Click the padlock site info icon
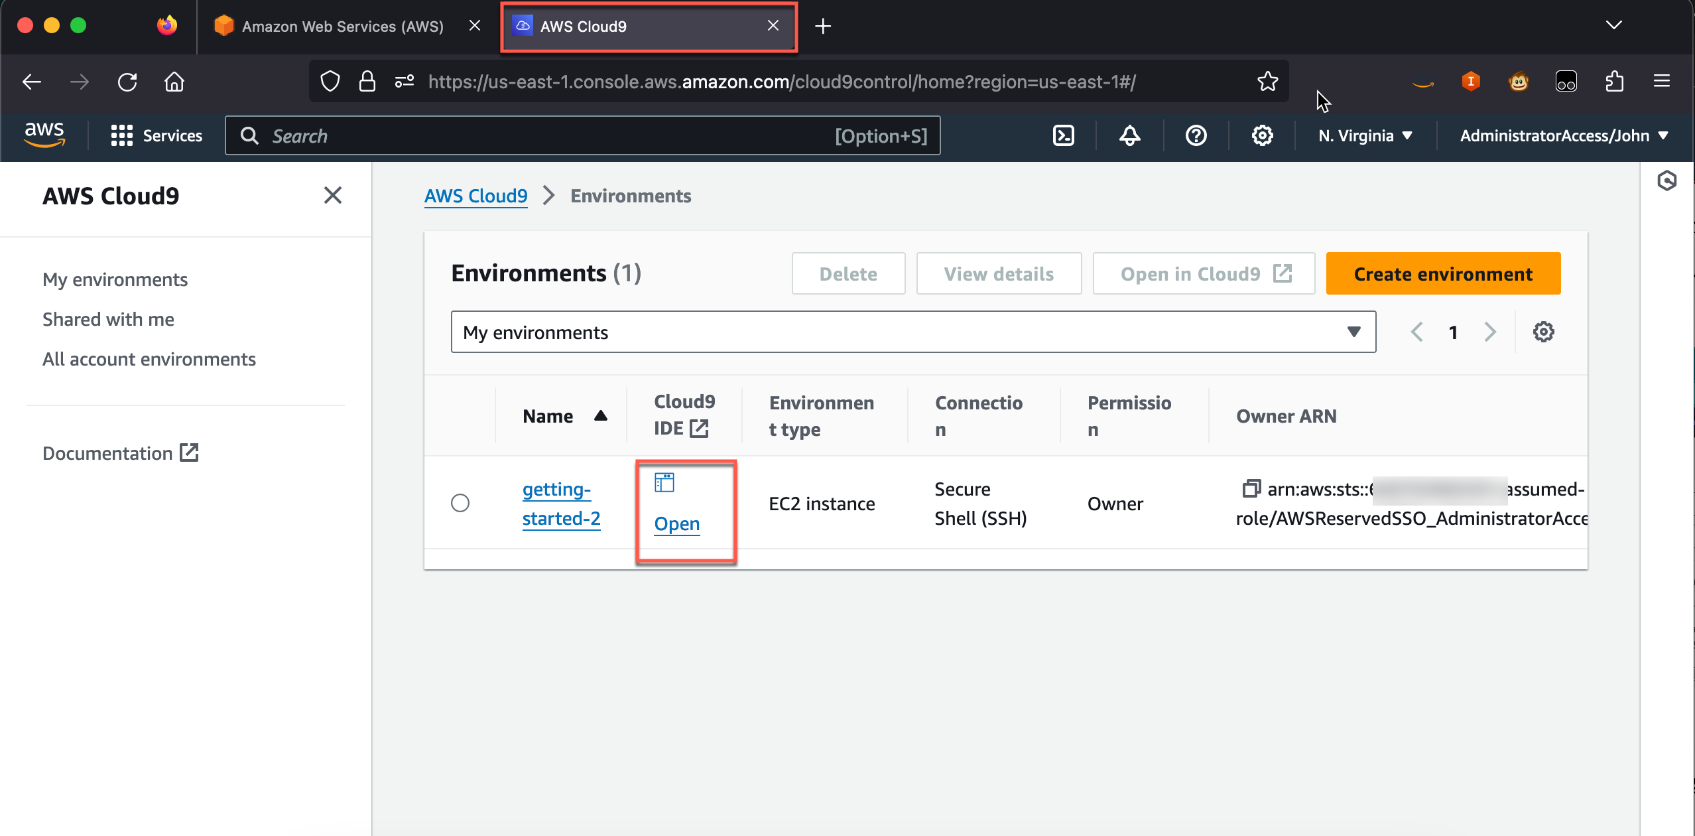This screenshot has width=1695, height=836. click(367, 81)
